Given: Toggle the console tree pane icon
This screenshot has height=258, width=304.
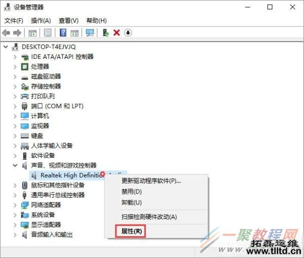Looking at the screenshot, I should (x=32, y=33).
